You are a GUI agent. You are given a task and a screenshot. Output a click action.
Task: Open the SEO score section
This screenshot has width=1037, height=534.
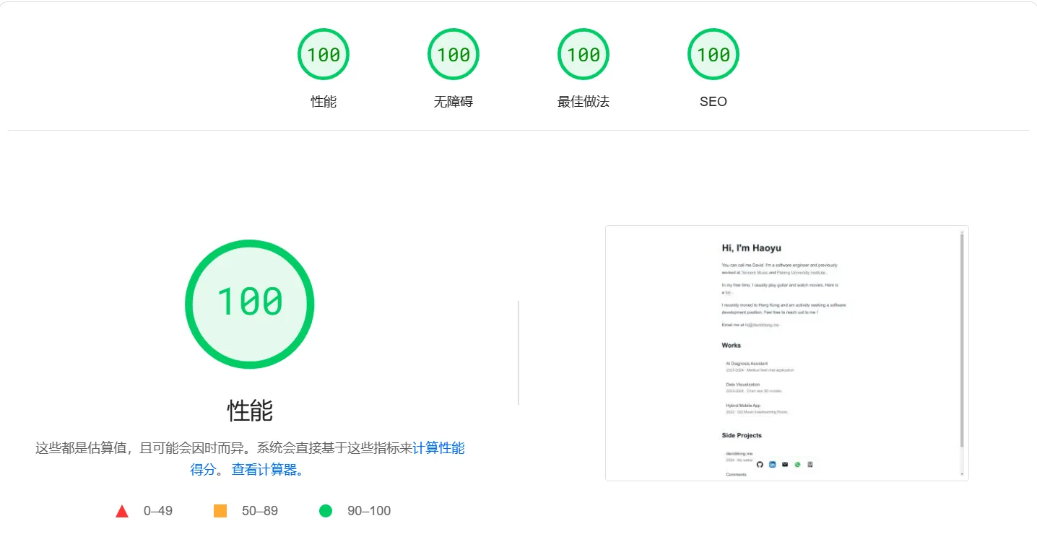(713, 53)
